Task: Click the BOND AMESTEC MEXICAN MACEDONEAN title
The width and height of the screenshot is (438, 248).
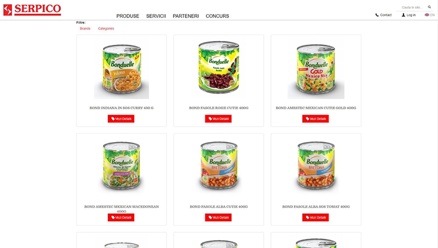Action: (x=122, y=209)
